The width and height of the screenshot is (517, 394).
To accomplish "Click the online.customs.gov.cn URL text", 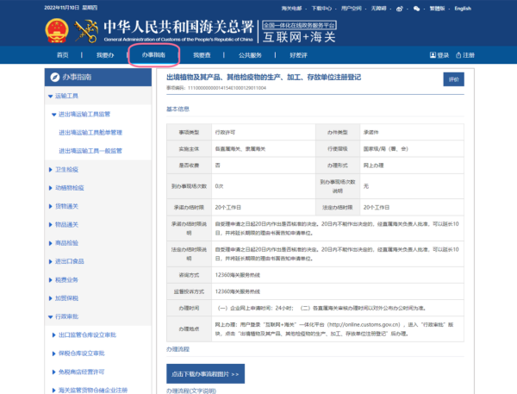I will [x=364, y=325].
